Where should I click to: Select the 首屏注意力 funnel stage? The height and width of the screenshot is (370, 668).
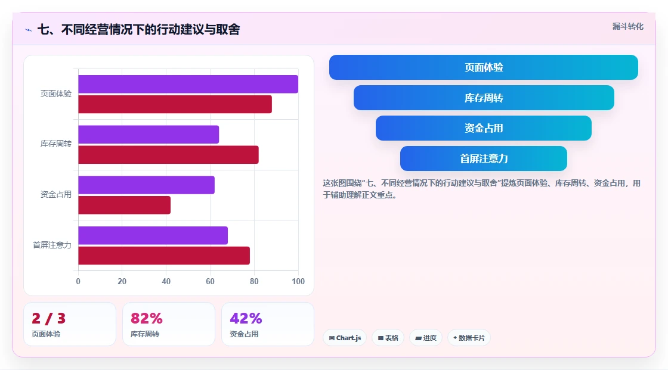coord(484,158)
